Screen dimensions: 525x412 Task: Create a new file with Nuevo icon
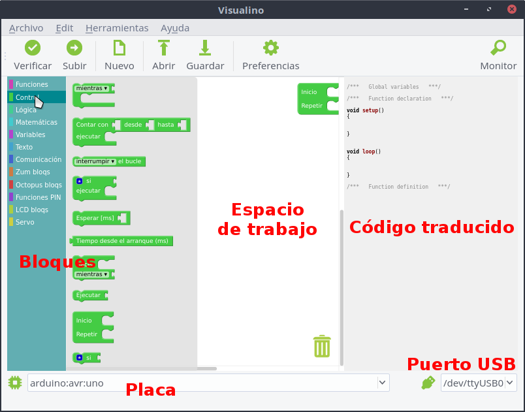(x=119, y=48)
